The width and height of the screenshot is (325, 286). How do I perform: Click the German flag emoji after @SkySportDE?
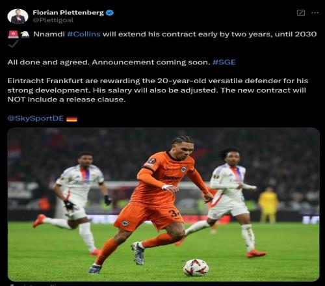click(71, 119)
